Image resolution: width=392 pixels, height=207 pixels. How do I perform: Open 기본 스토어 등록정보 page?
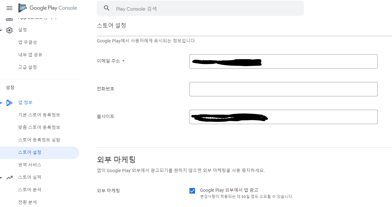pyautogui.click(x=39, y=115)
